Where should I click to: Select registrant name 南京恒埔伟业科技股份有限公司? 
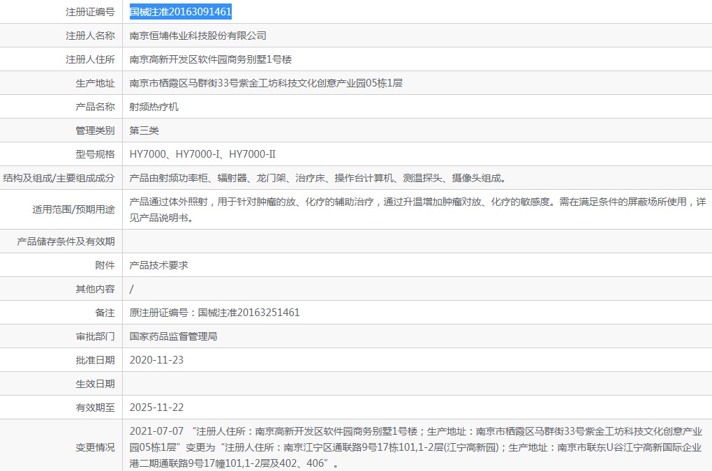point(198,36)
